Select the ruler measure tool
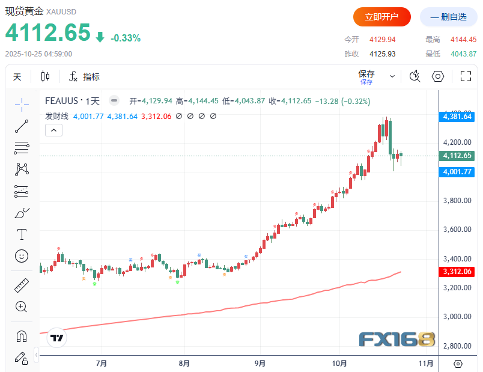The width and height of the screenshot is (483, 372). click(x=22, y=285)
